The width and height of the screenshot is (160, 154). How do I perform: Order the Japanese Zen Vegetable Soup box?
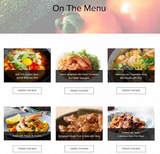coord(131,90)
